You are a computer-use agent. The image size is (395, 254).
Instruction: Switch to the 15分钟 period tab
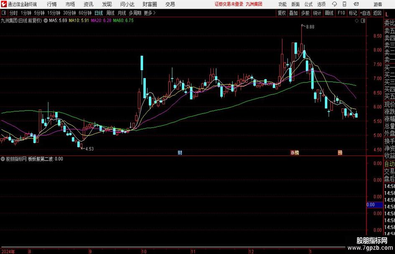54,13
